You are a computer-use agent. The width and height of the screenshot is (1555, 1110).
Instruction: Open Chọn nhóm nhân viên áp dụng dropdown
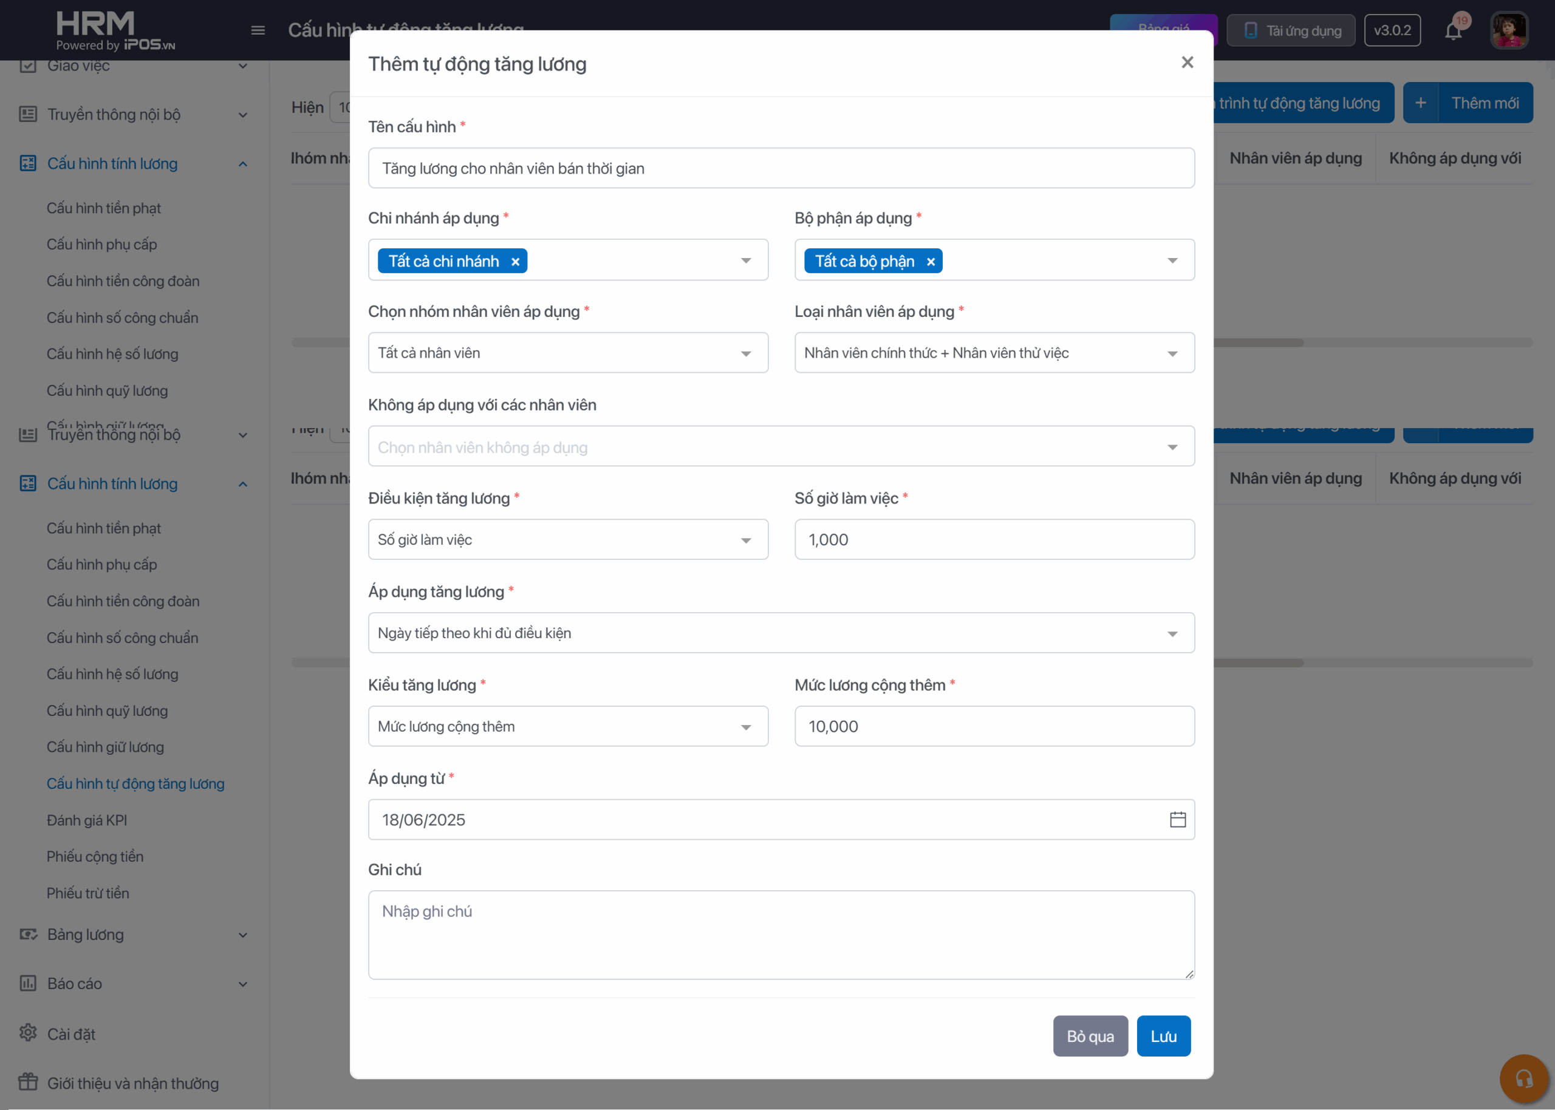click(567, 353)
